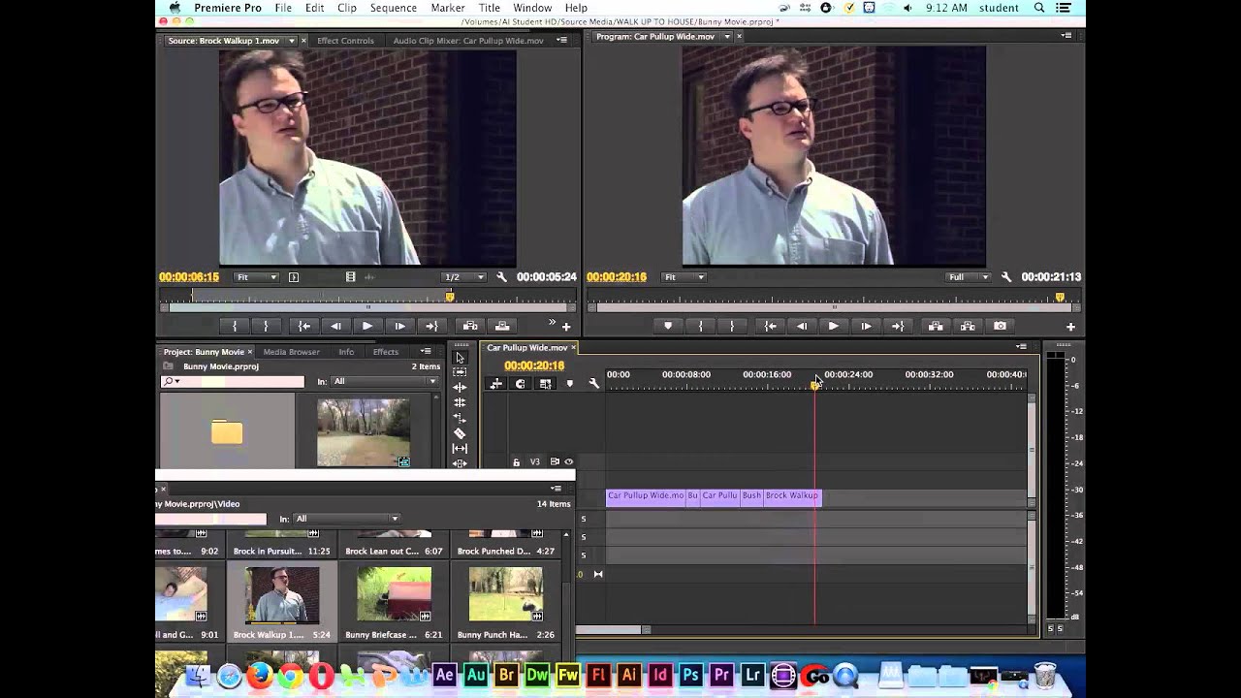
Task: Open Project panel In: All dropdown
Action: point(385,382)
